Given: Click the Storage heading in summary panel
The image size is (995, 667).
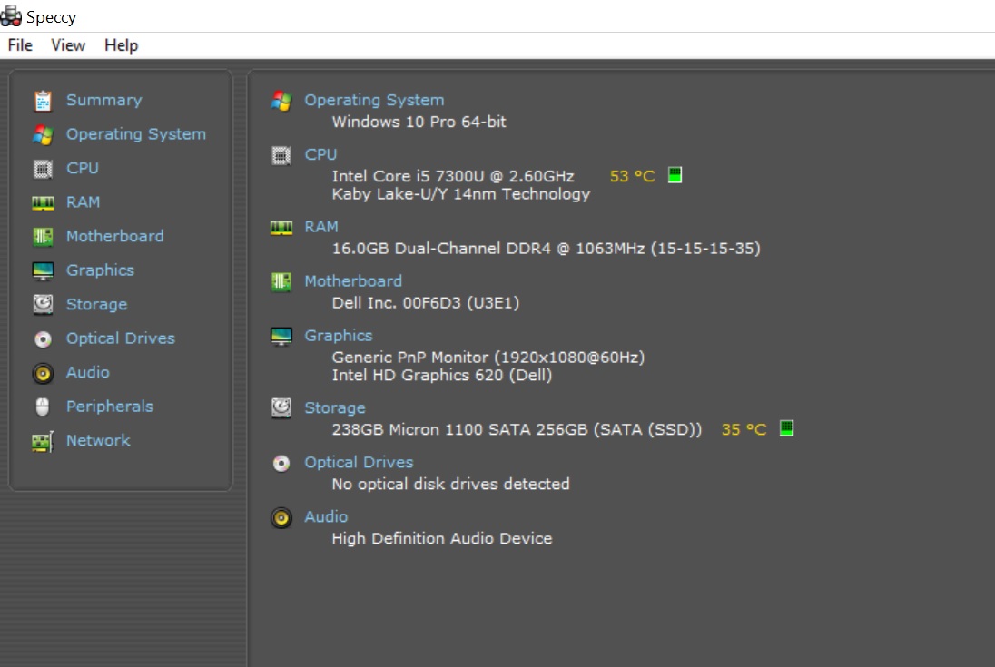Looking at the screenshot, I should tap(334, 408).
